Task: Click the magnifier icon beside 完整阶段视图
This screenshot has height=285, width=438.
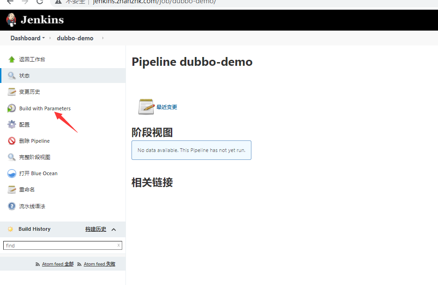Action: click(x=12, y=157)
